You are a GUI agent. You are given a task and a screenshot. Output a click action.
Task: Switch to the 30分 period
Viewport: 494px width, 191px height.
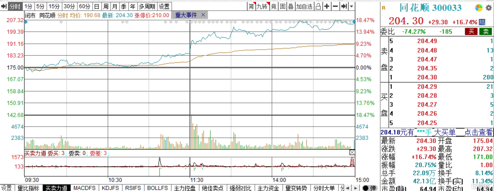pyautogui.click(x=70, y=6)
